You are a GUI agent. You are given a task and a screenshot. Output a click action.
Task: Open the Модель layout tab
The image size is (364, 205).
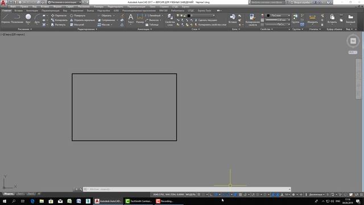[x=9, y=194]
